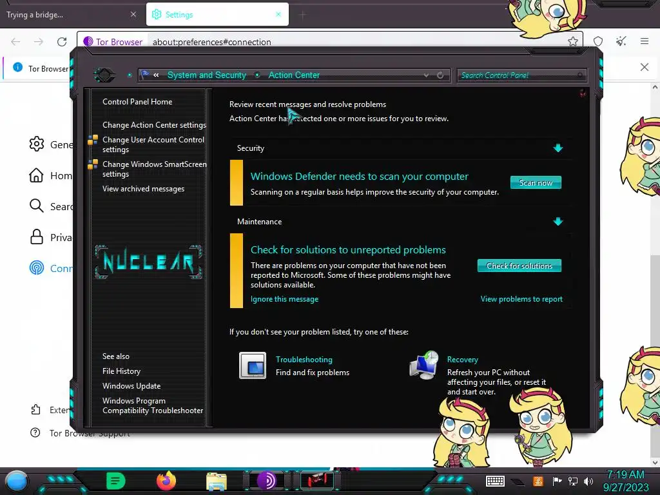Refresh the Control Panel address bar
660x495 pixels.
pos(440,75)
